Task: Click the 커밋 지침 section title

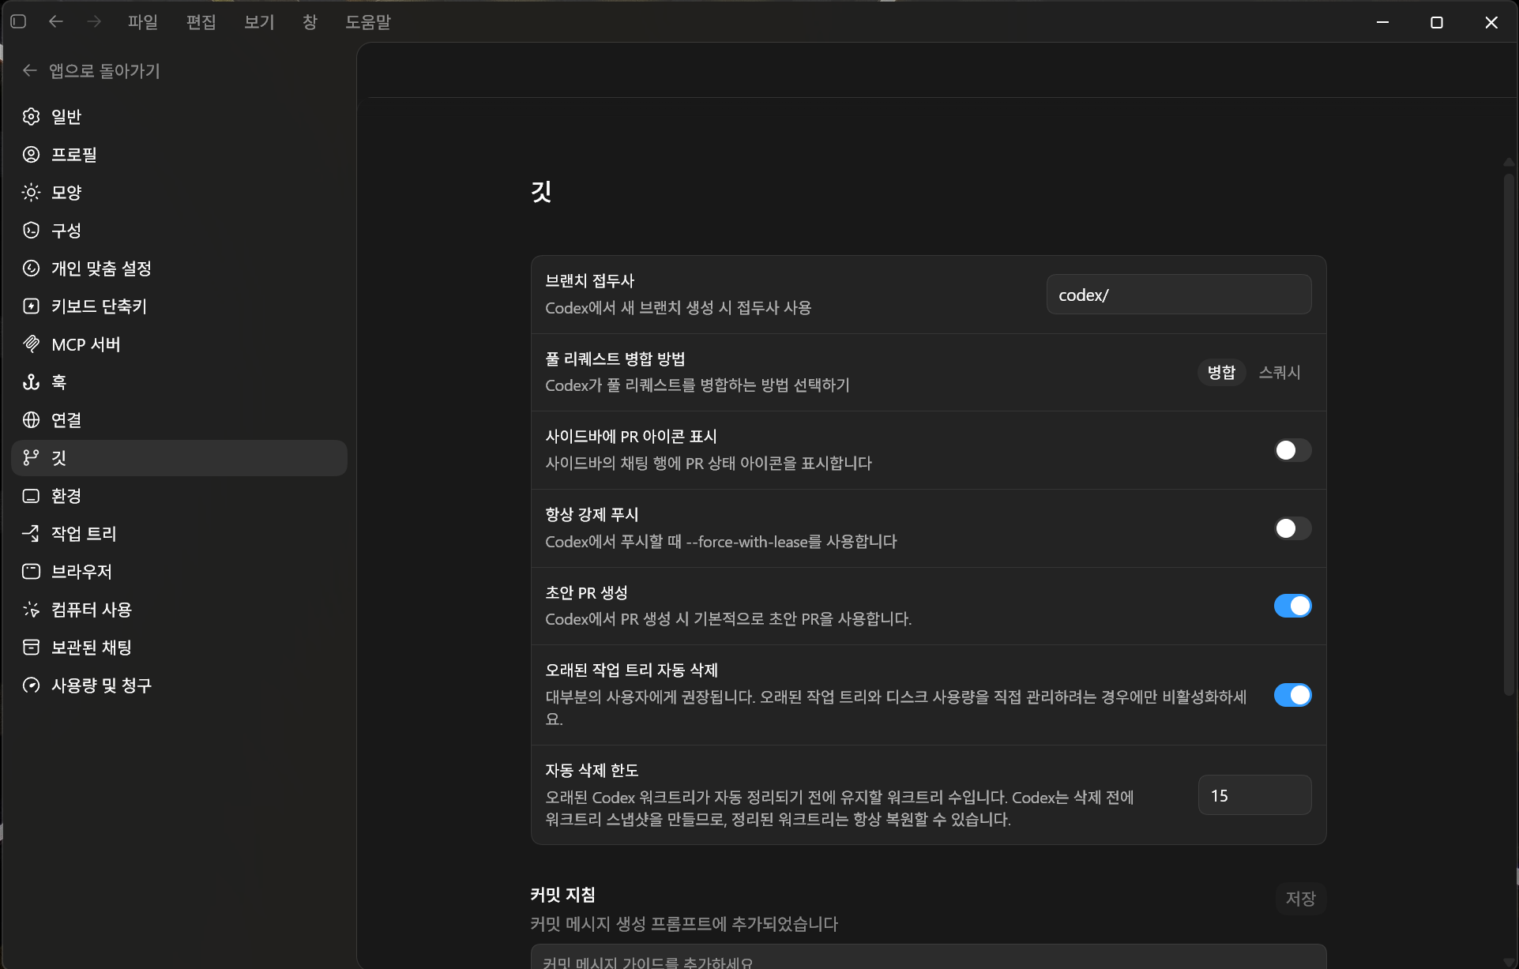Action: tap(562, 895)
